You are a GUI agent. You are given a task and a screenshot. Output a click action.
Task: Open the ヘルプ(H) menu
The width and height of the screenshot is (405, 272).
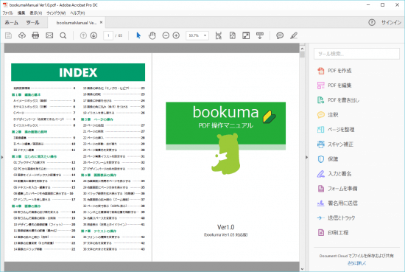pyautogui.click(x=77, y=13)
